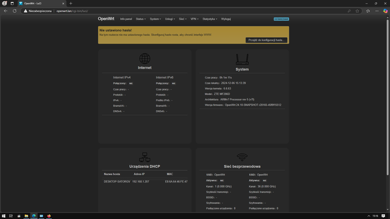The width and height of the screenshot is (390, 219).
Task: Click the Sieć bezprzewodowa Wi-Fi icon
Action: [242, 157]
